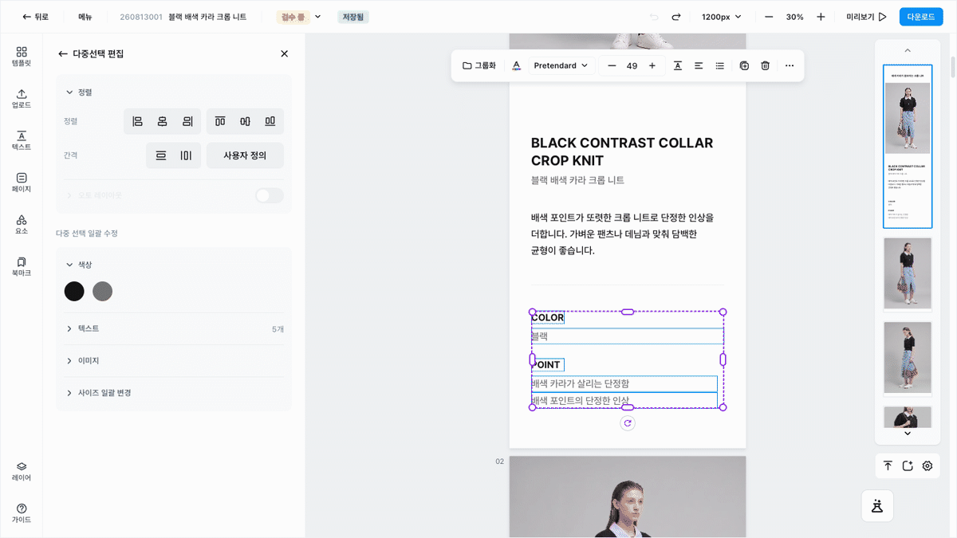Close the multi-select edit panel

pyautogui.click(x=284, y=53)
